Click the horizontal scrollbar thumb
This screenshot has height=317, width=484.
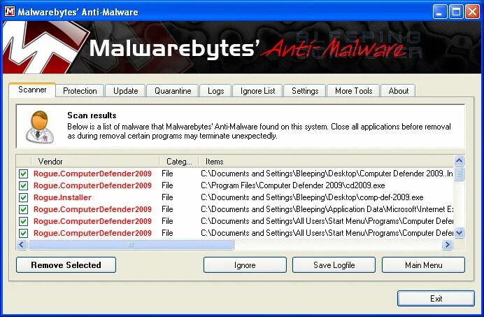(131, 245)
